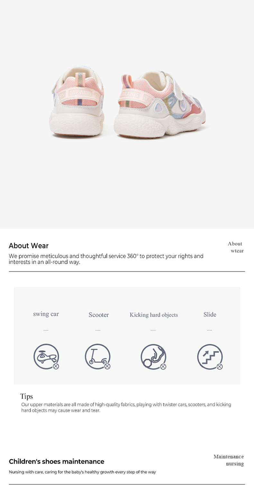
Task: Click the slide stairs prohibition icon
Action: tap(210, 356)
